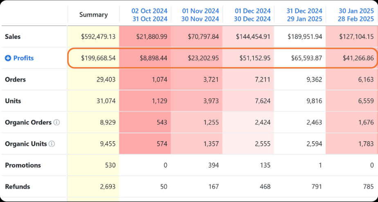Click summary organic units value 9,455

pyautogui.click(x=108, y=144)
